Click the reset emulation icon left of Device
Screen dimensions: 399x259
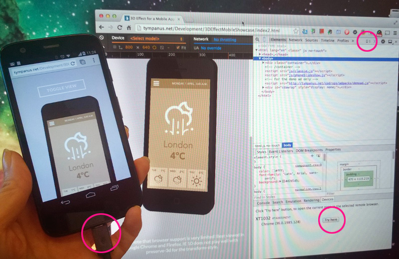point(102,38)
